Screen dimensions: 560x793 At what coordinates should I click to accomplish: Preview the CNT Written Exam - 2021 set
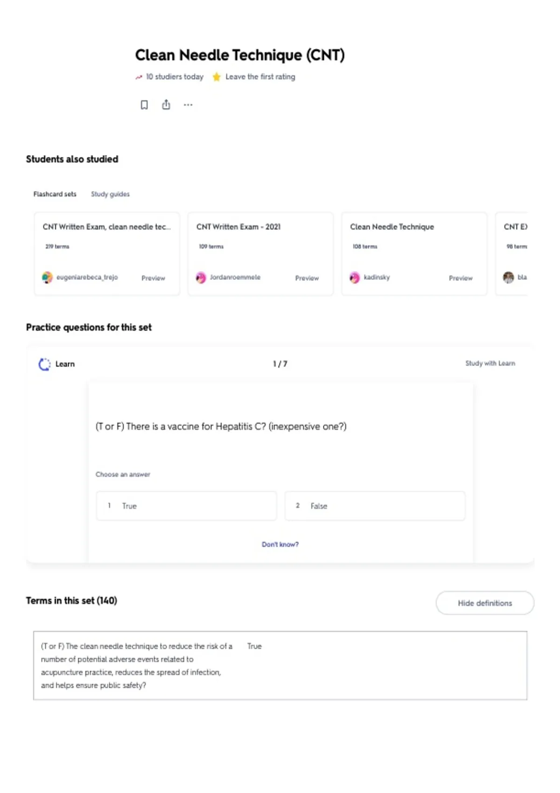click(x=307, y=278)
